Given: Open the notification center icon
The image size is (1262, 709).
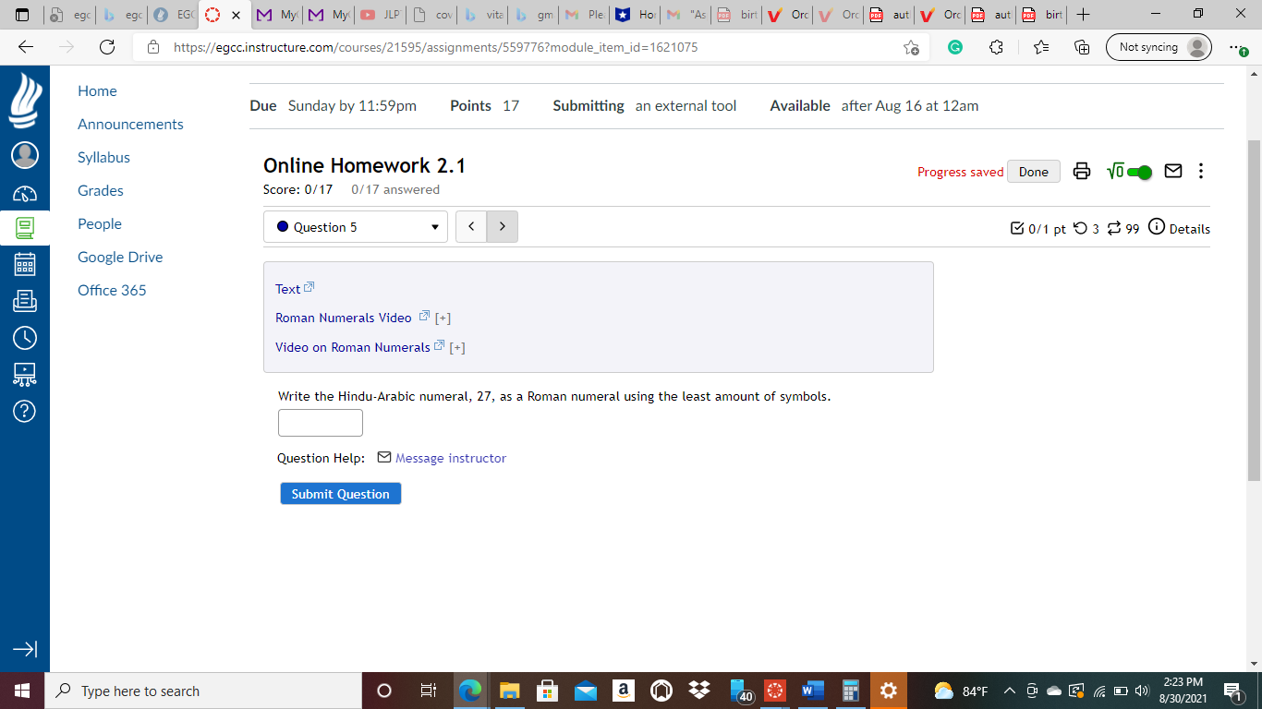Looking at the screenshot, I should 1232,691.
